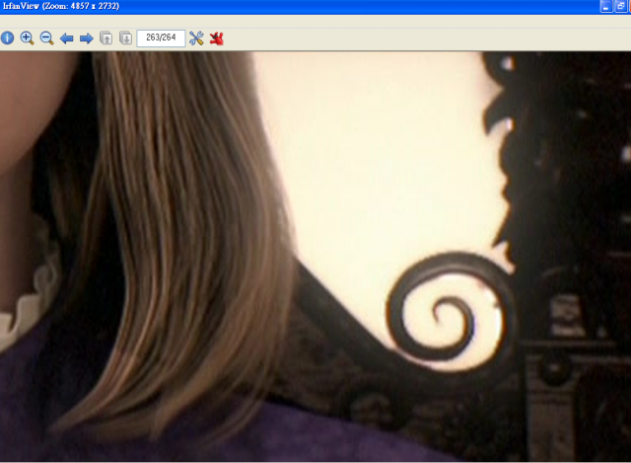Image resolution: width=631 pixels, height=463 pixels.
Task: Minimize the IrfanView window
Action: [x=606, y=7]
